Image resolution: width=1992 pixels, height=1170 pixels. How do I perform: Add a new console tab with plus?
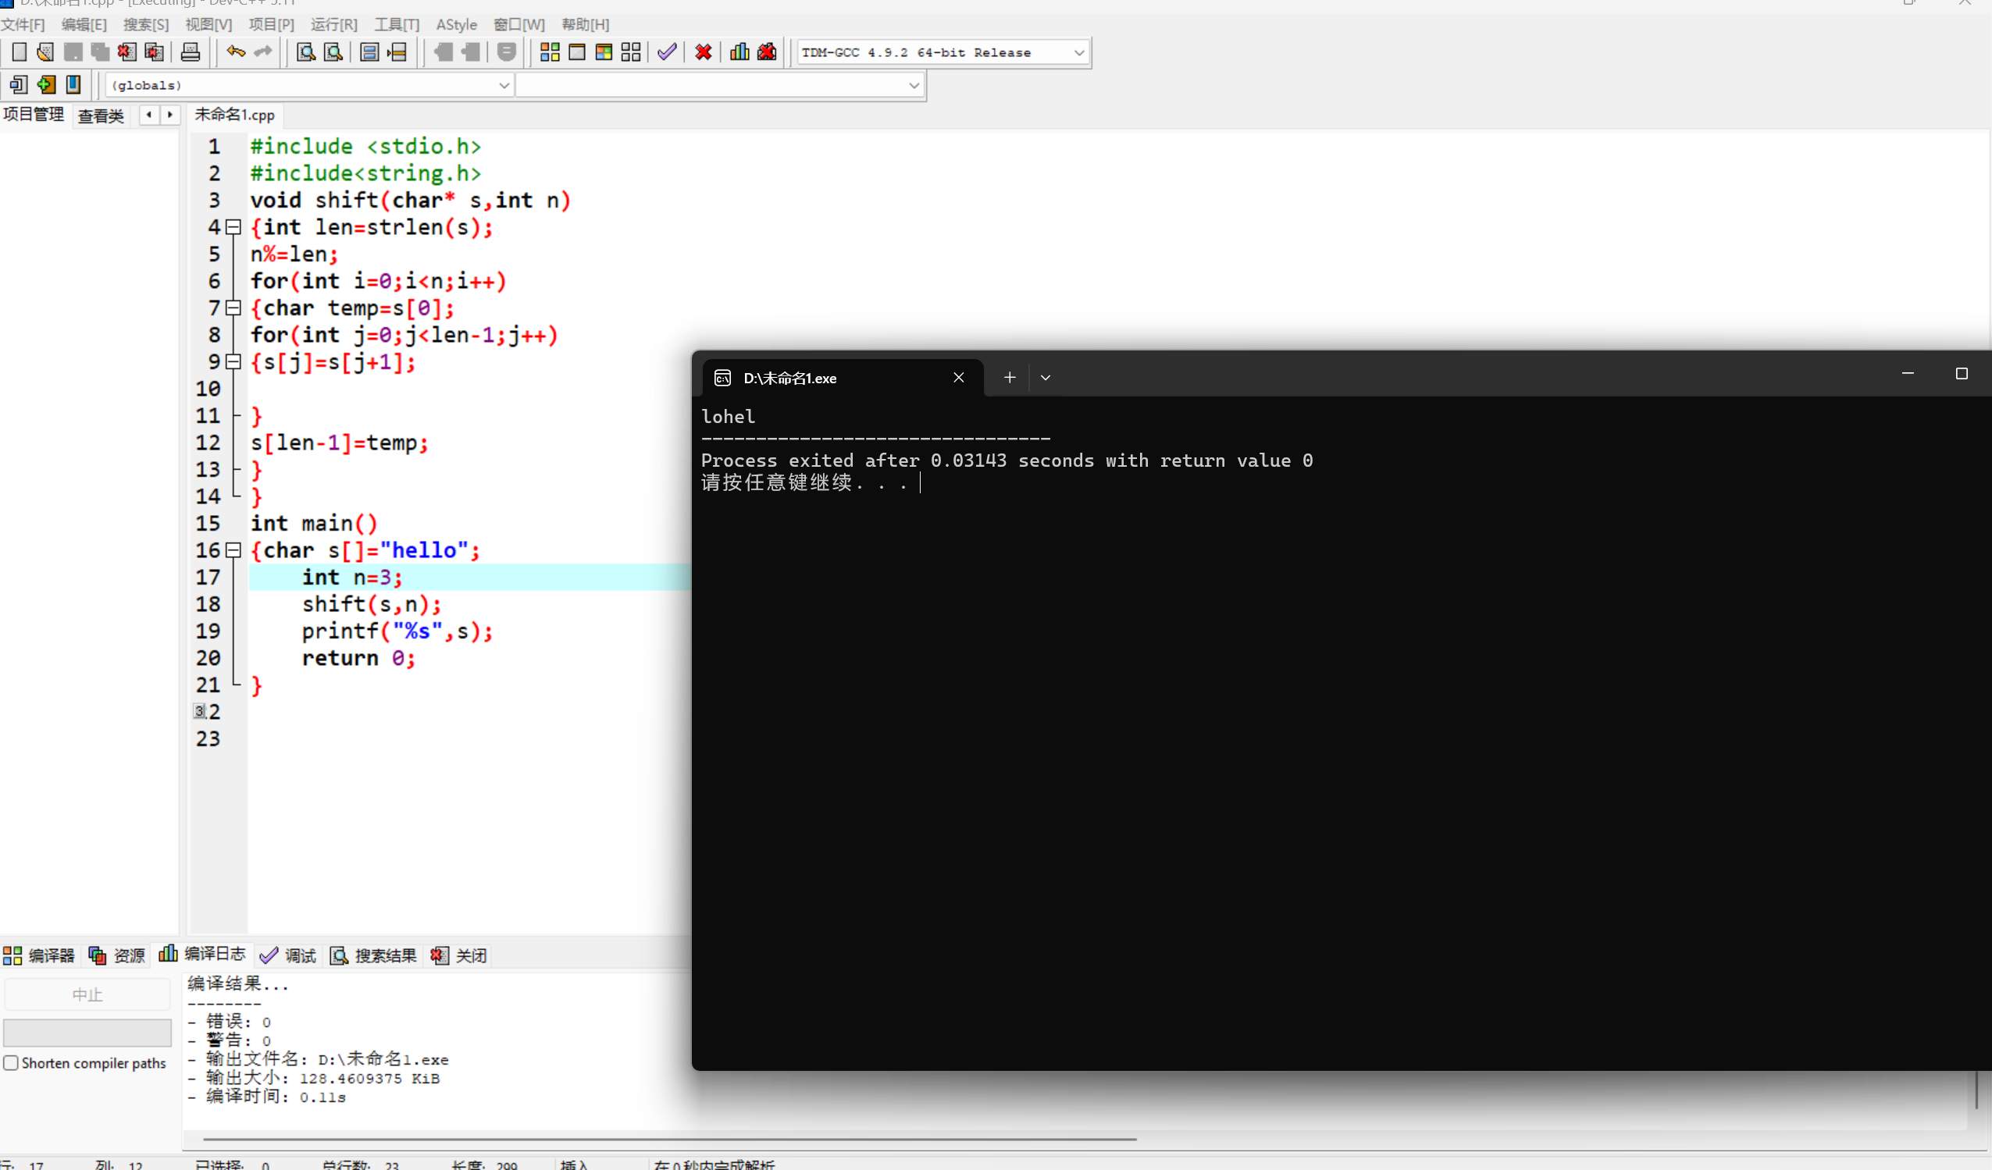[x=1010, y=378]
